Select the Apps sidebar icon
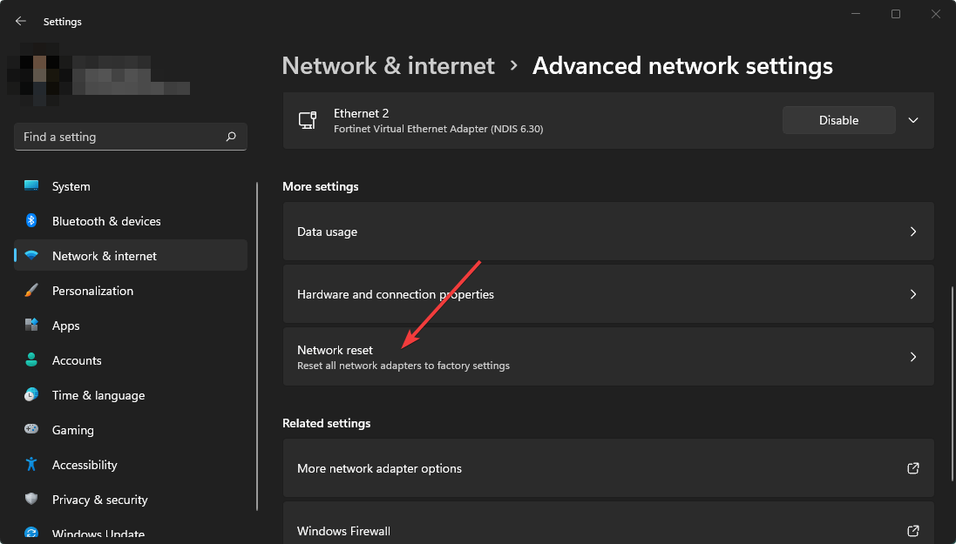 (x=31, y=326)
